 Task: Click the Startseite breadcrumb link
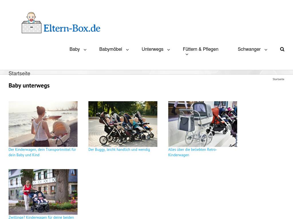coord(278,79)
